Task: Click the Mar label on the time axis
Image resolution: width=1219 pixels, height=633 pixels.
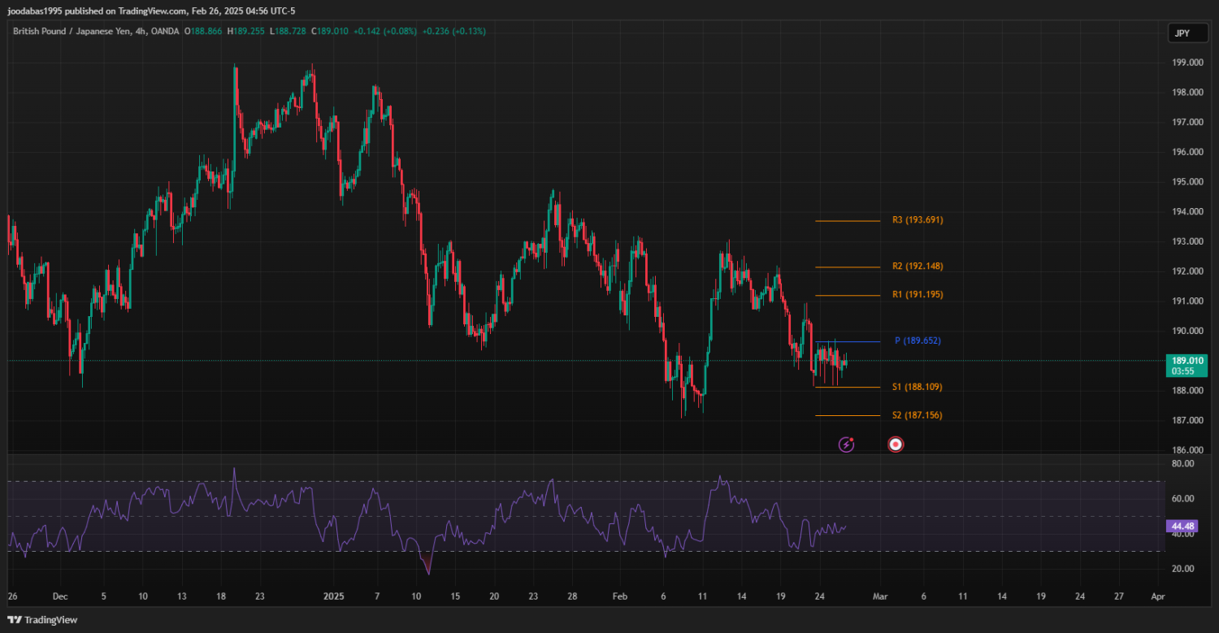Action: 879,596
